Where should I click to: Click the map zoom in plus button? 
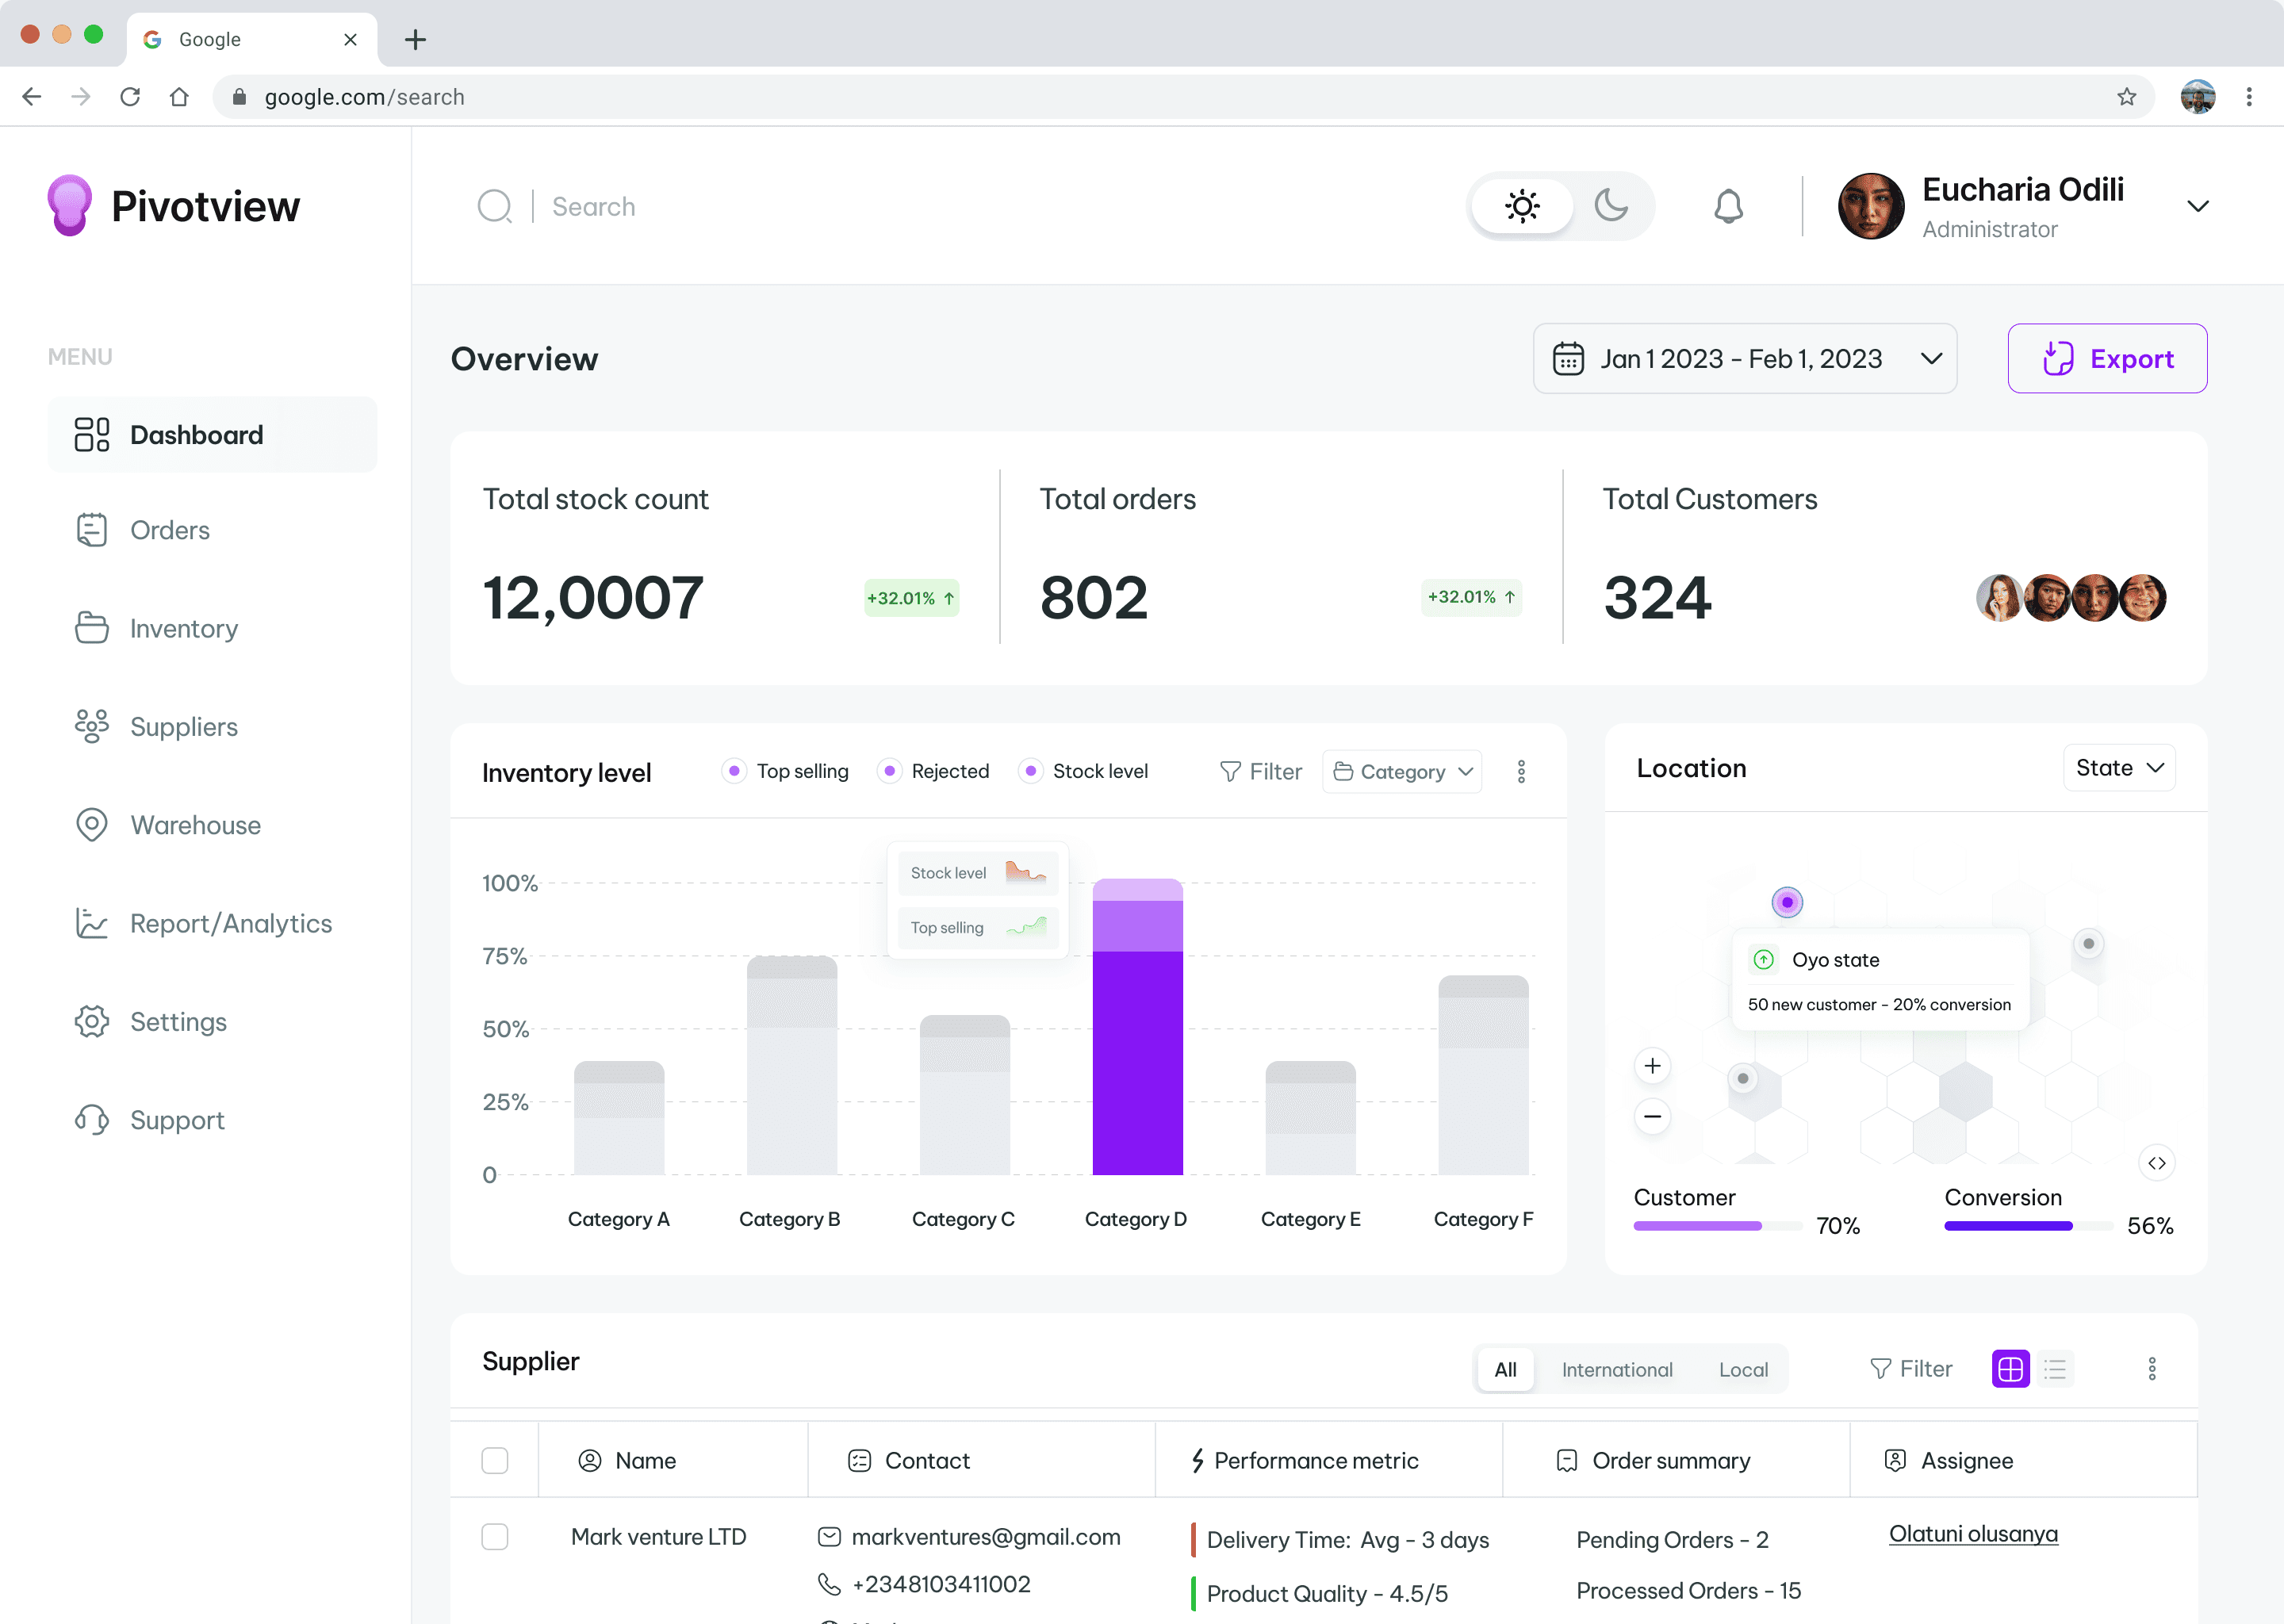[x=1652, y=1066]
